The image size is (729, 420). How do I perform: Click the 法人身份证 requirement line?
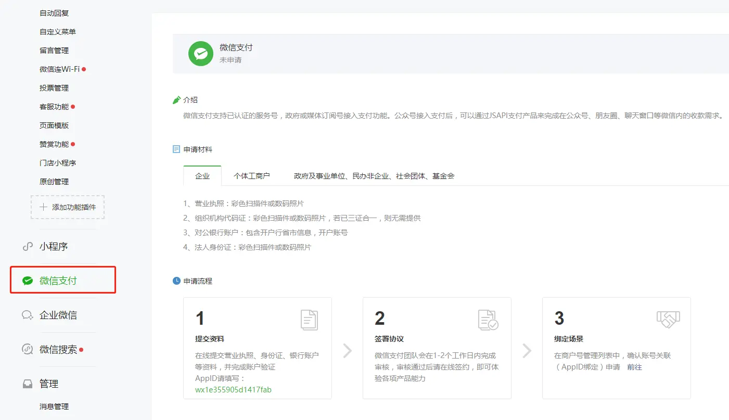pos(247,247)
